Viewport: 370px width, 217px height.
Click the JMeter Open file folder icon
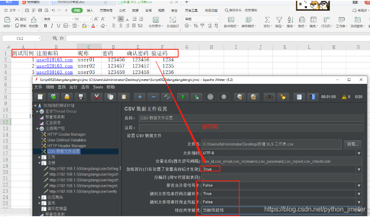tap(67, 97)
